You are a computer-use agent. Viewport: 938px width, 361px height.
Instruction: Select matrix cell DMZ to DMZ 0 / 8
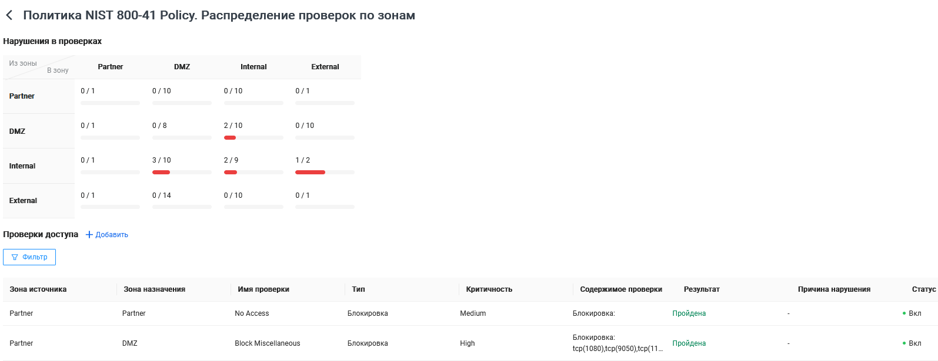click(182, 131)
